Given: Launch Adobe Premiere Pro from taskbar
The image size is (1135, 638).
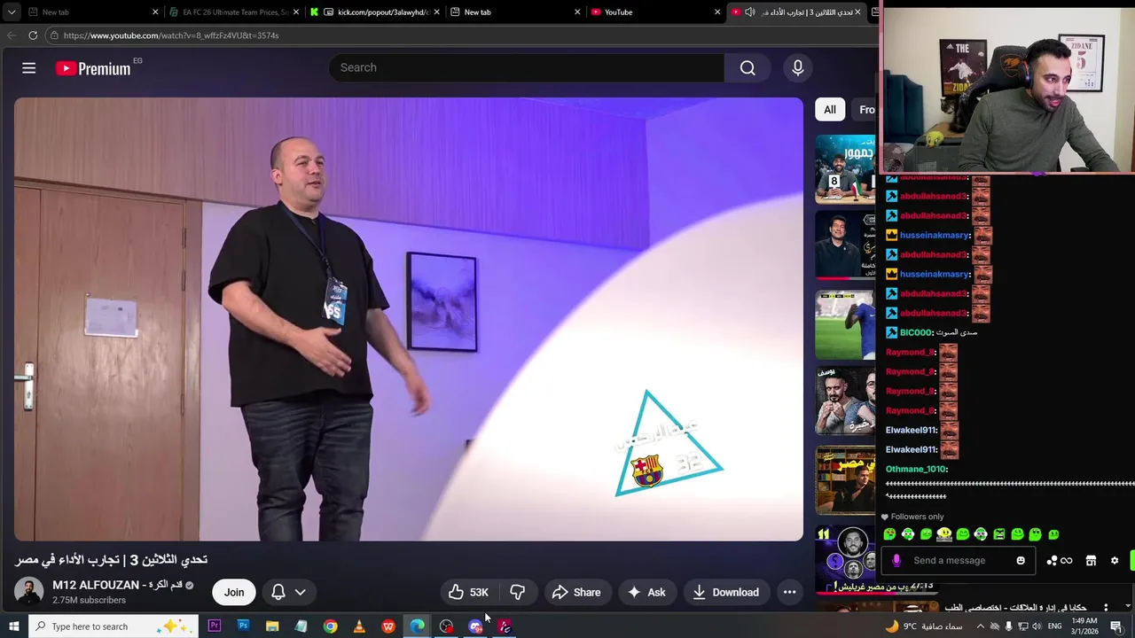Looking at the screenshot, I should coord(214,626).
